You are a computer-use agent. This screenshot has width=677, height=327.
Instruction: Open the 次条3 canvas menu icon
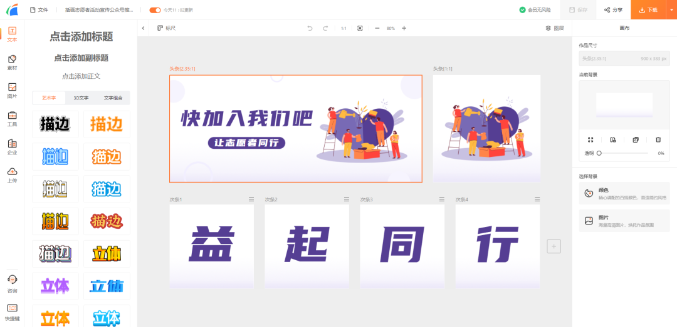[x=442, y=199]
